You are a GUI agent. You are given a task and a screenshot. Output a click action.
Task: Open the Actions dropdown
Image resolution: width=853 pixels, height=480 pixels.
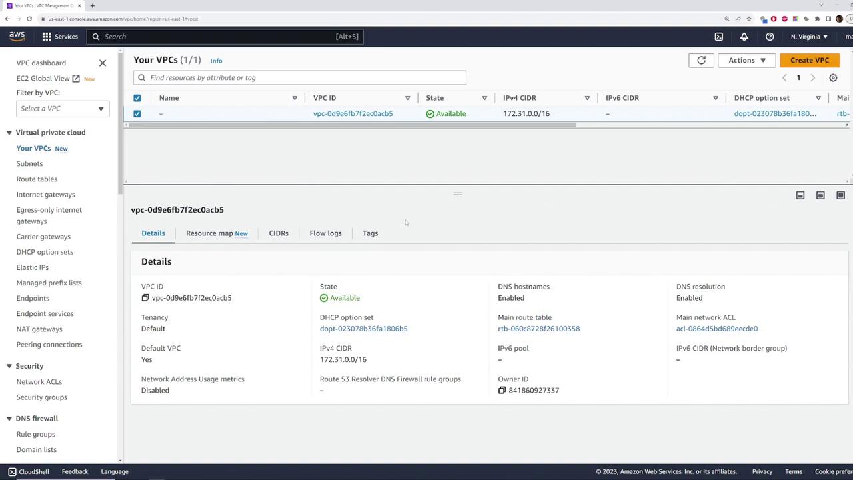(746, 60)
